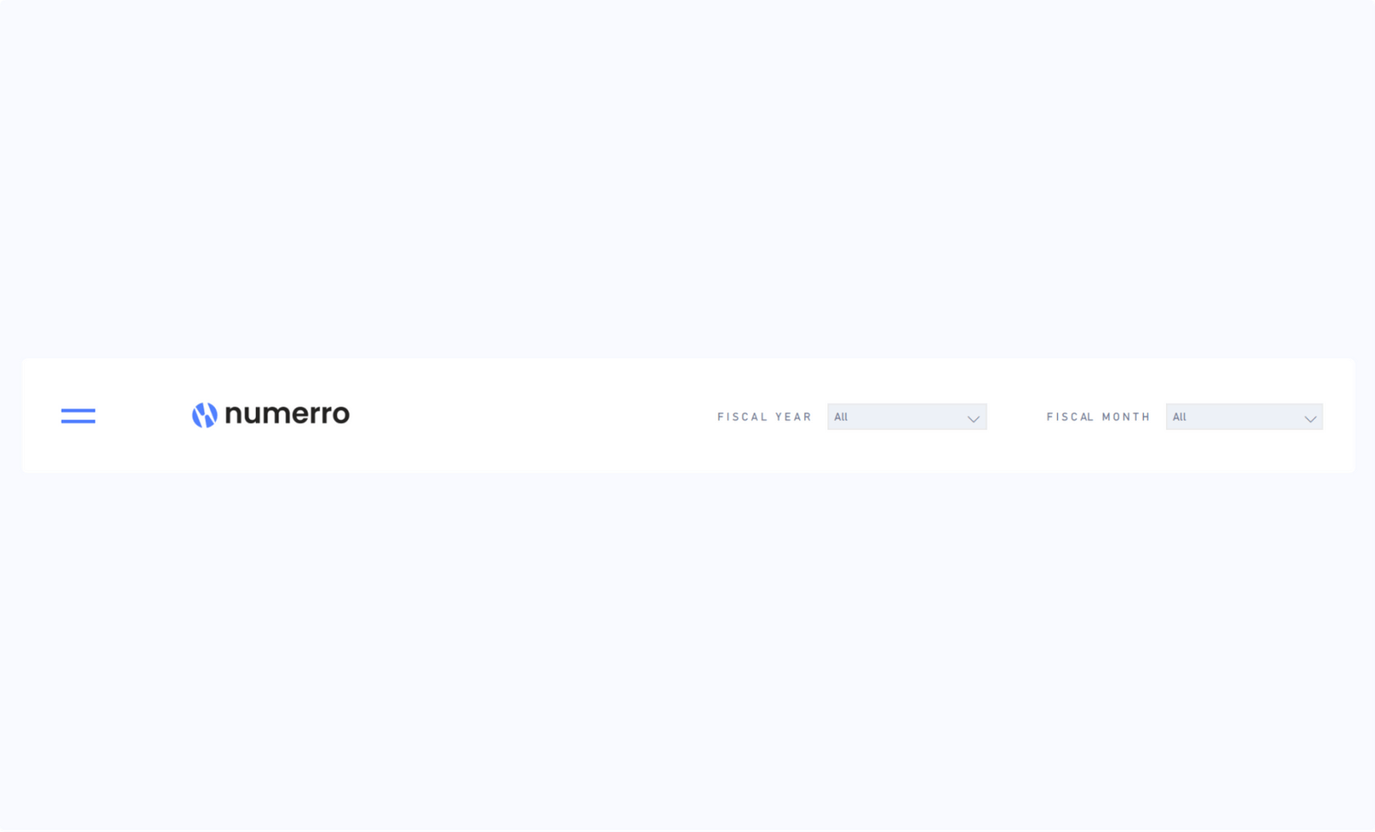Click the FISCAL MONTH label

tap(1098, 417)
